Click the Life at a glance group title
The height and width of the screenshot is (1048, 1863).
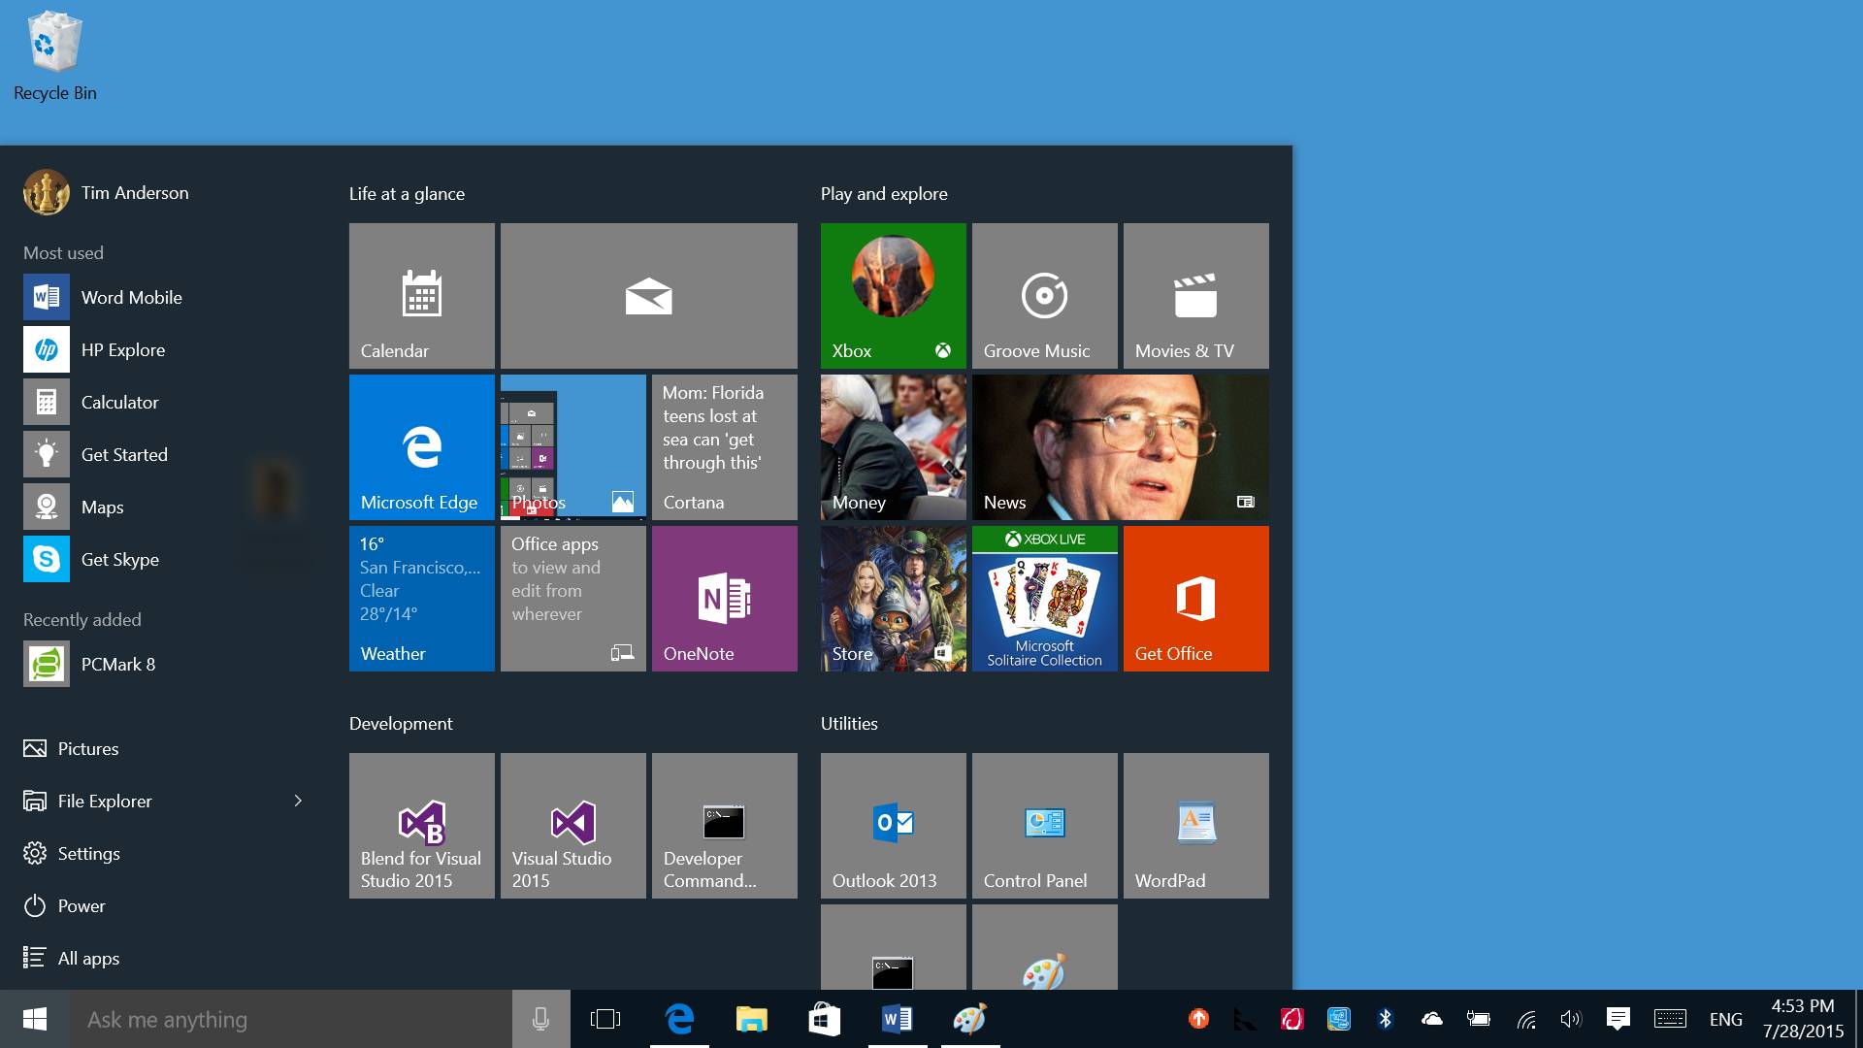pyautogui.click(x=407, y=193)
